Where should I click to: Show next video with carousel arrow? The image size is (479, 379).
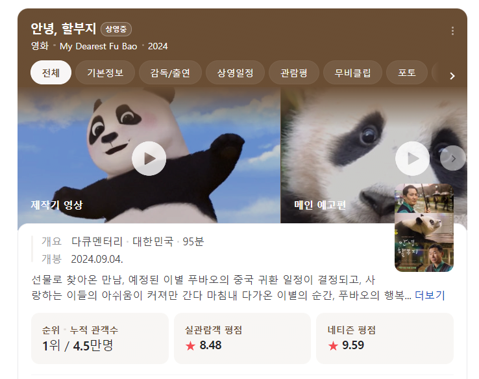(453, 158)
